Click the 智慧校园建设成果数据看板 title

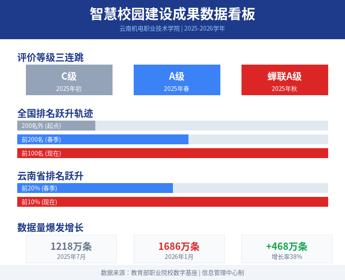click(x=172, y=14)
